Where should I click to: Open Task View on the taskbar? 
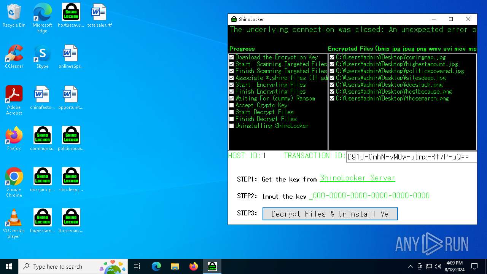click(x=137, y=266)
